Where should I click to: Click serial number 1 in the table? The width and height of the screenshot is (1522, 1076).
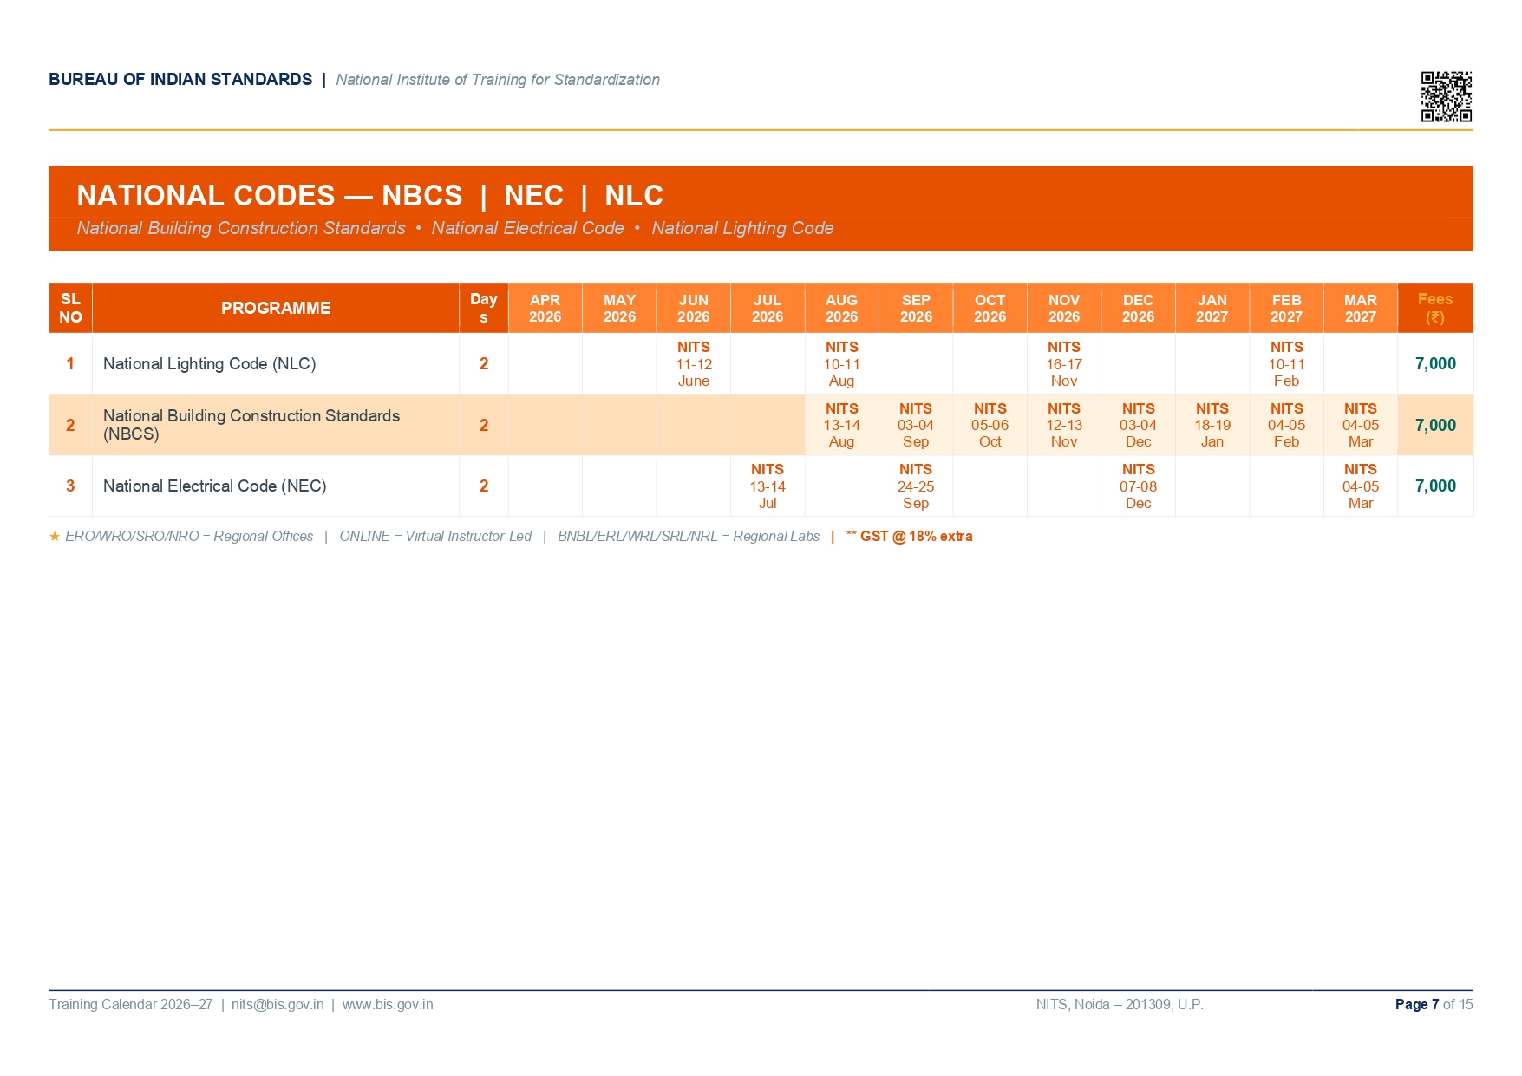point(70,364)
